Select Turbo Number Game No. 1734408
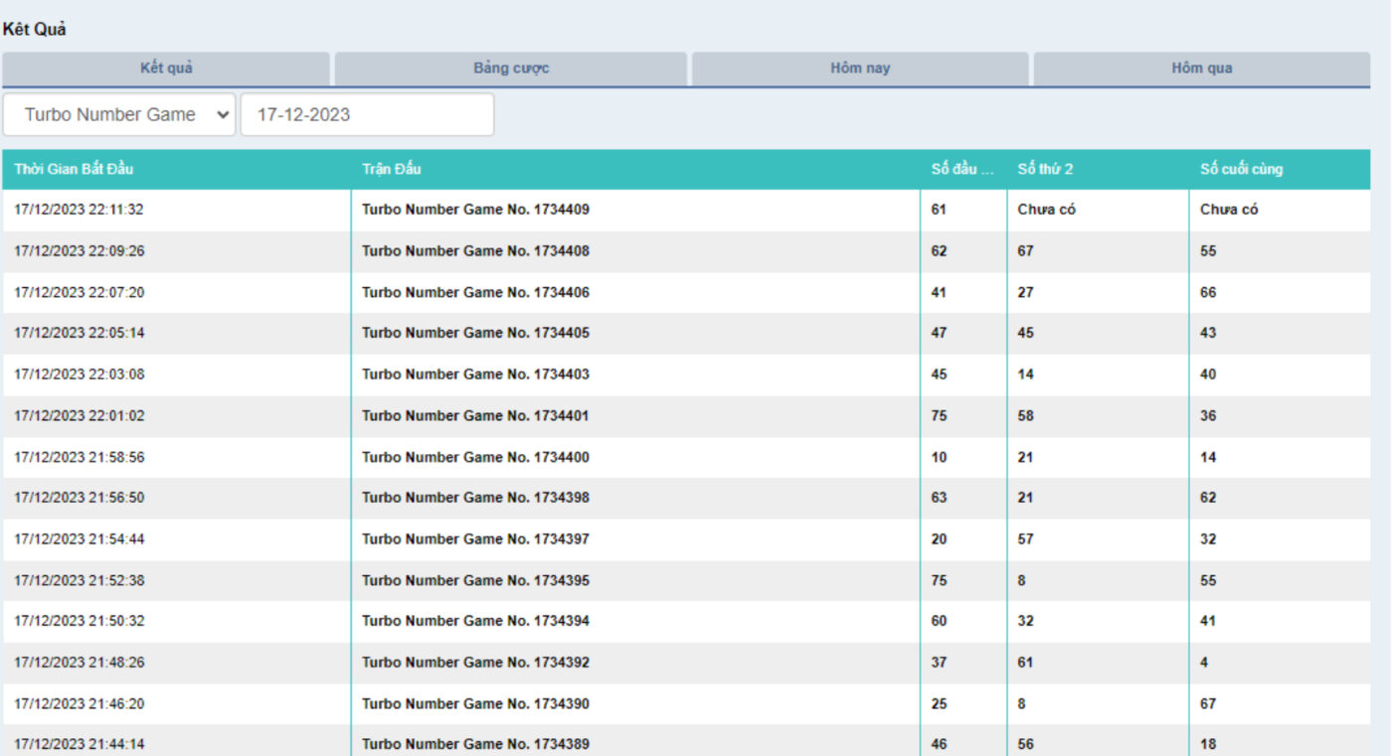 click(475, 251)
